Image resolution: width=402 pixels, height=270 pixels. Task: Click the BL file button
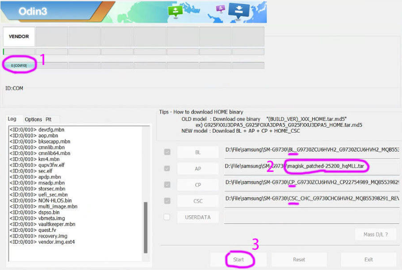tap(198, 153)
